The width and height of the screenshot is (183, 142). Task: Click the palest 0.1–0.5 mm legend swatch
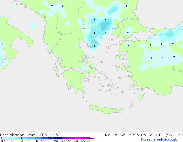tap(5, 138)
